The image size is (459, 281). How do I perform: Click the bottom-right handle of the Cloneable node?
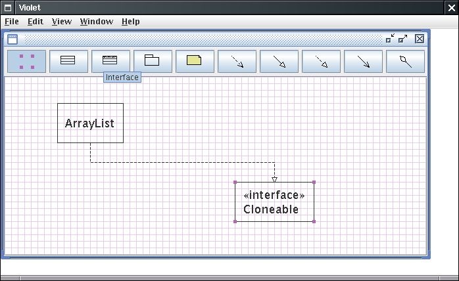coord(314,222)
